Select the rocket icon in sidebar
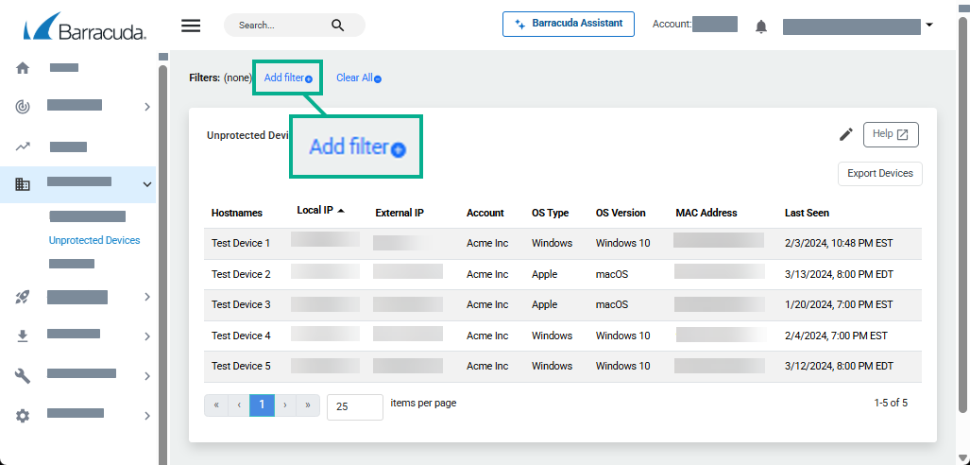Image resolution: width=970 pixels, height=465 pixels. [23, 298]
